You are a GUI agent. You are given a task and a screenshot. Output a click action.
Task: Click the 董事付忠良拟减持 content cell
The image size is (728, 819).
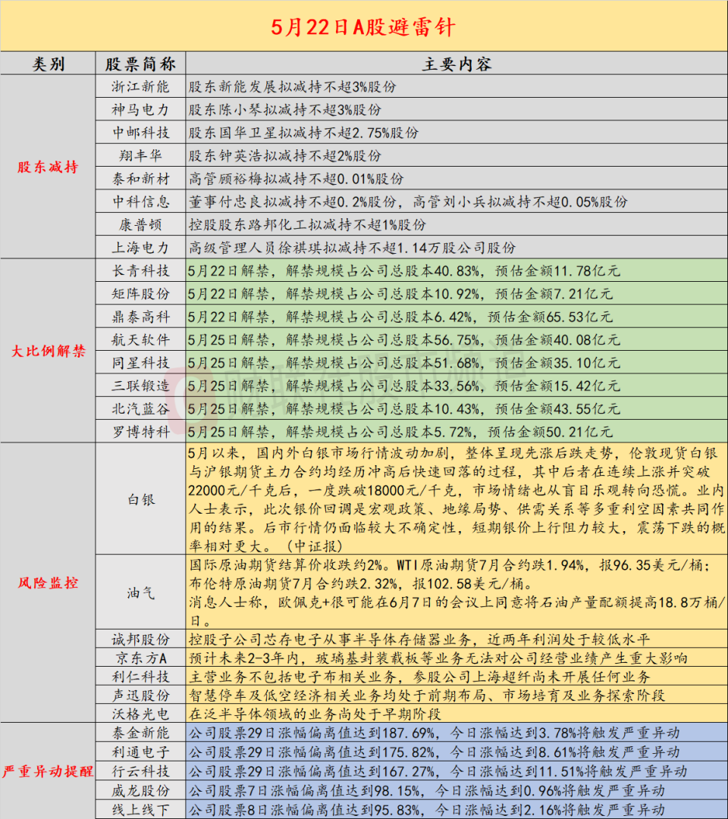click(x=457, y=202)
